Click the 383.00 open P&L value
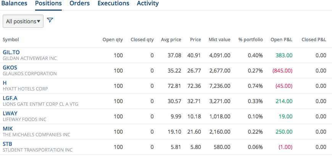Screen dimensions: 332x160 [x=284, y=55]
